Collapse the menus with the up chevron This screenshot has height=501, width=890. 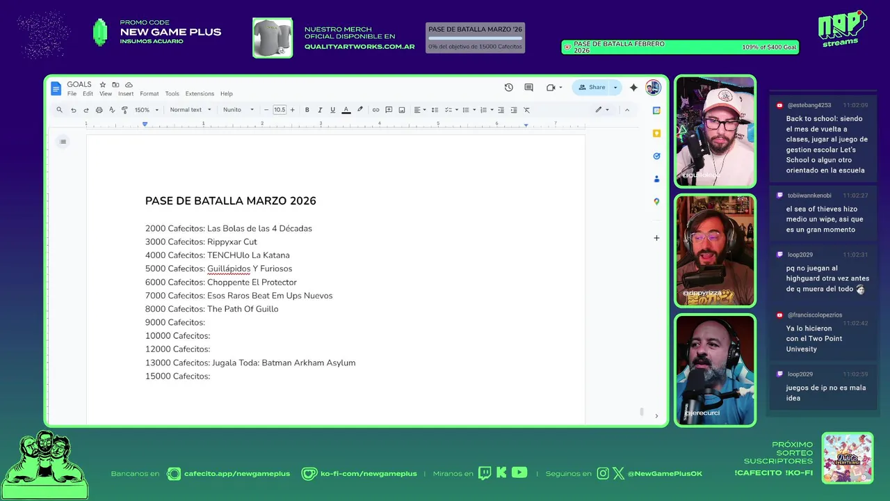[x=626, y=110]
